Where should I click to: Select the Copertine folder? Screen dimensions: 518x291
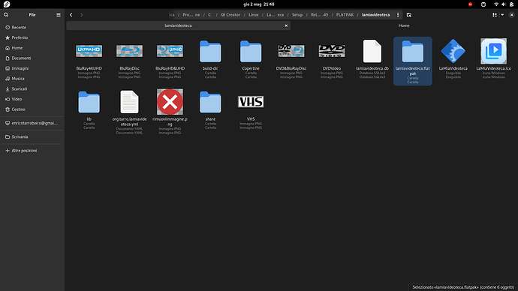click(251, 58)
